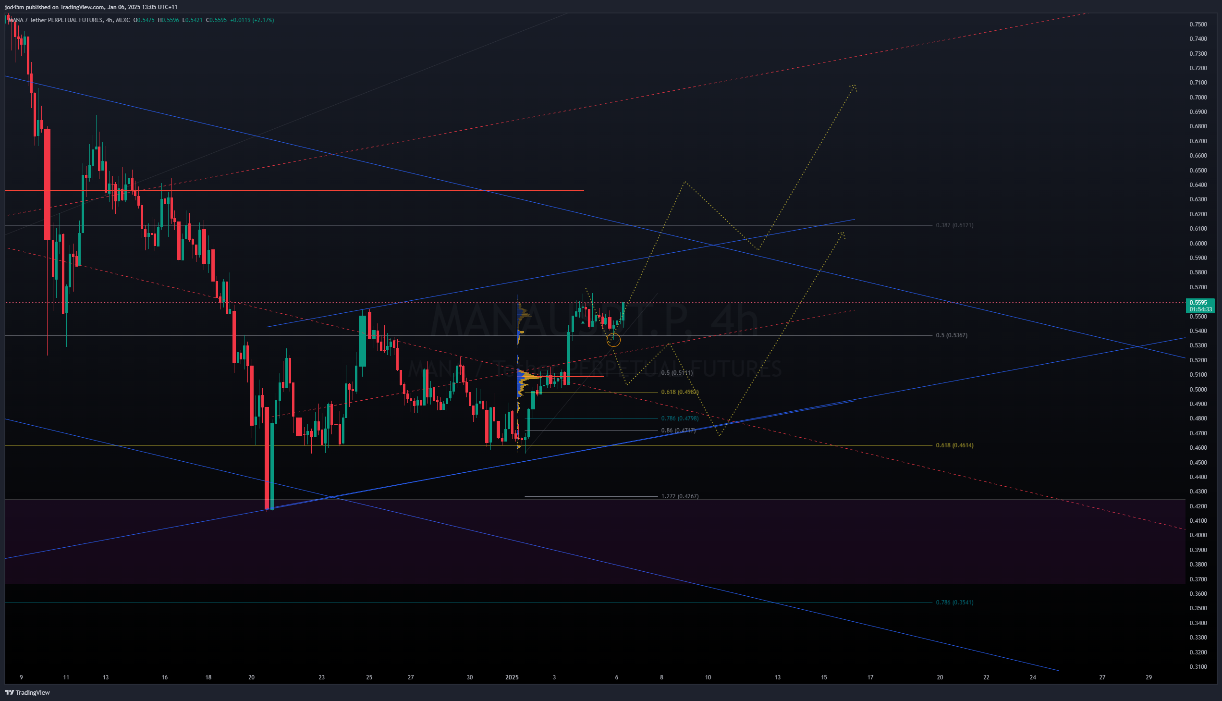The image size is (1222, 701).
Task: Click the low value L0.5421 in the legend
Action: (x=192, y=20)
